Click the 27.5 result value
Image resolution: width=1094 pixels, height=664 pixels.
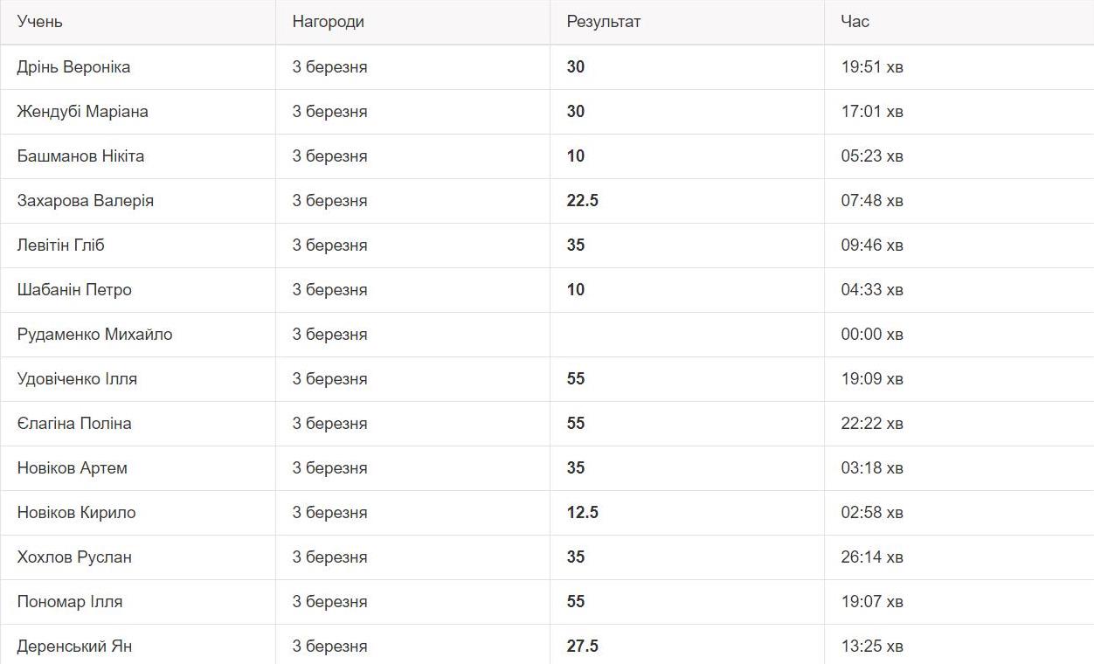click(582, 647)
